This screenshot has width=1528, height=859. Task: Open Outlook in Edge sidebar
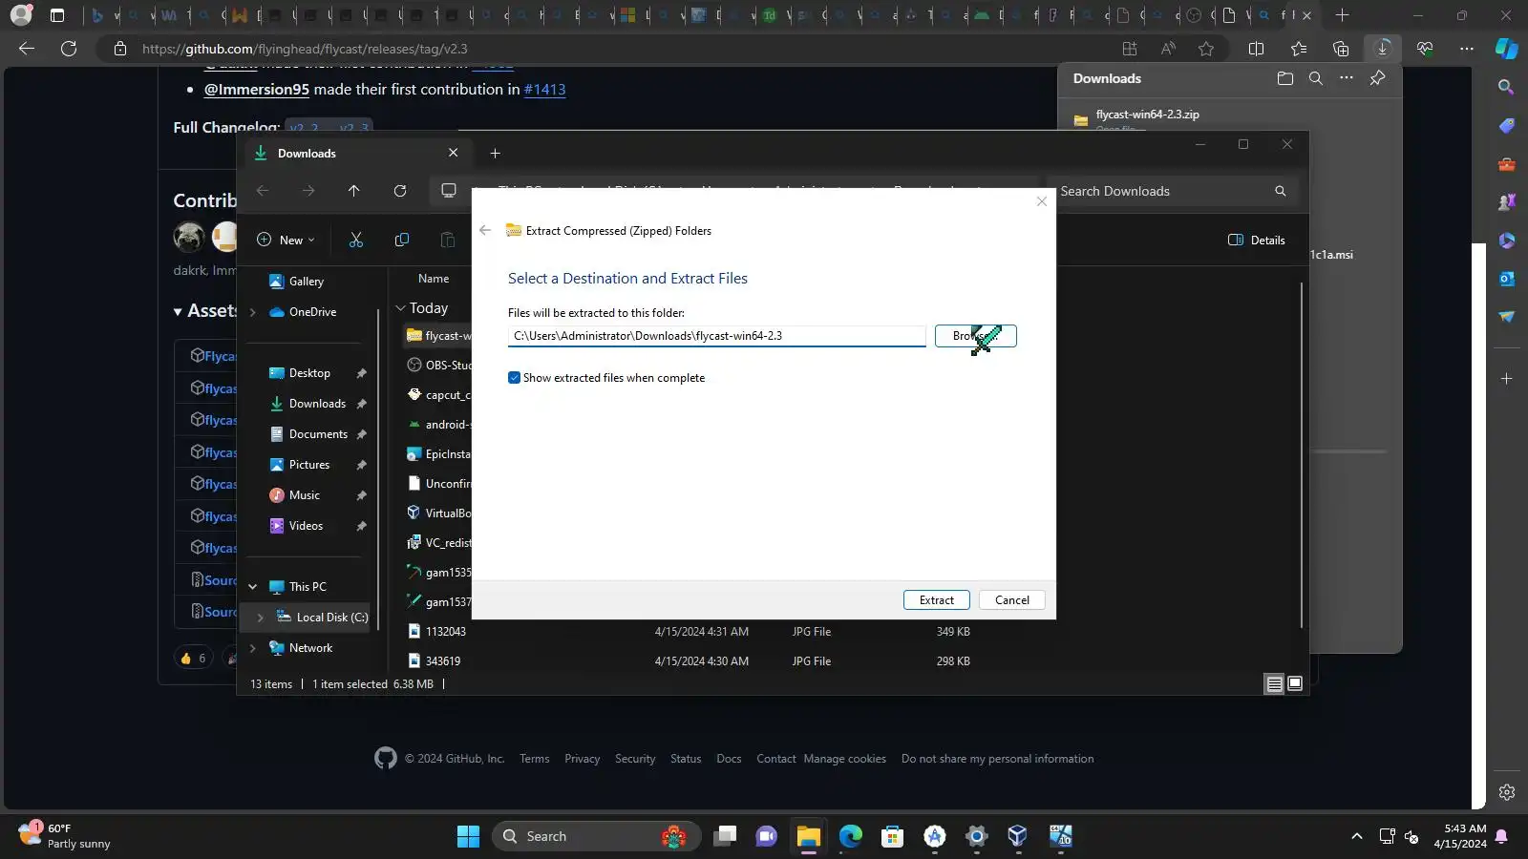point(1507,279)
